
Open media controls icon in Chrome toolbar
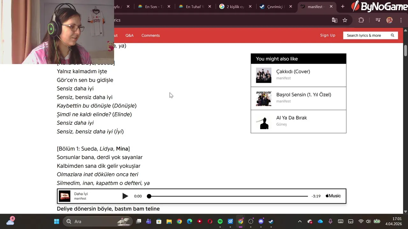pos(378,20)
